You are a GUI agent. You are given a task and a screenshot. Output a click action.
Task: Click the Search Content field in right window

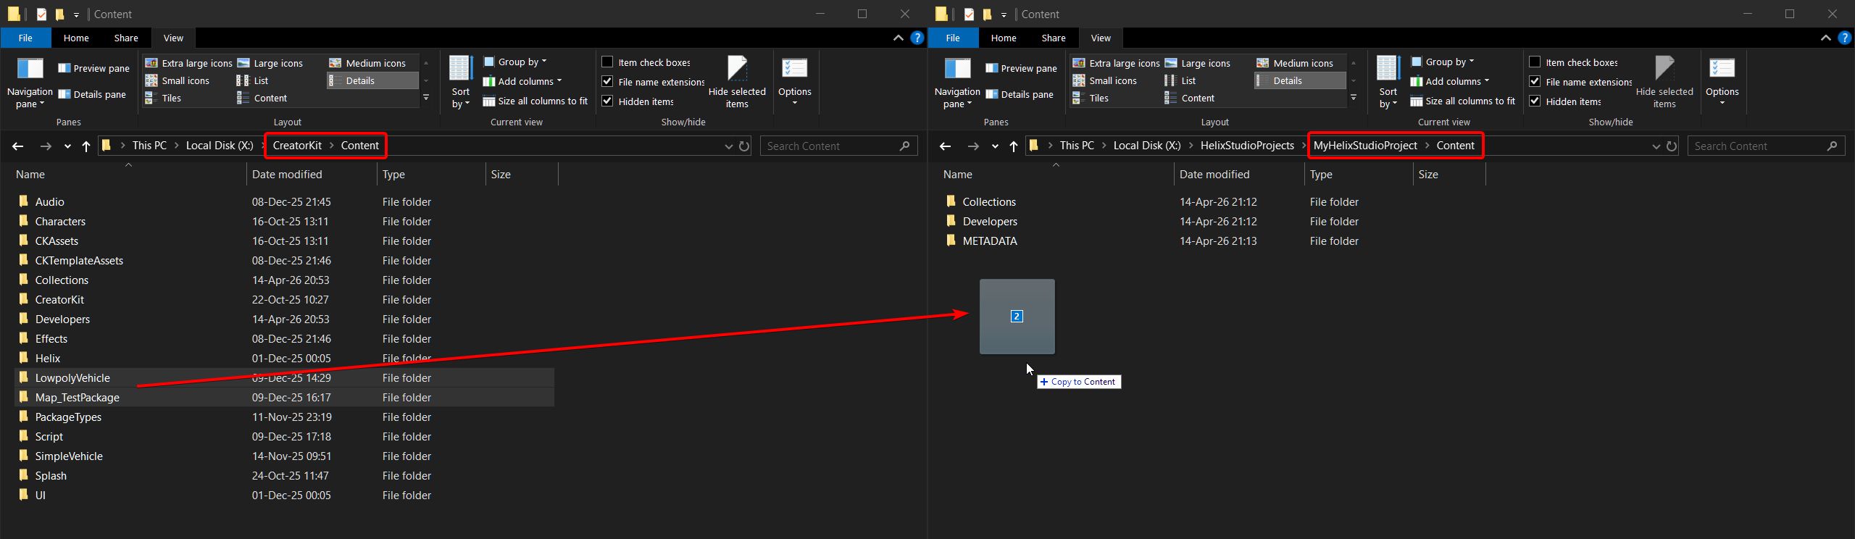pyautogui.click(x=1757, y=146)
